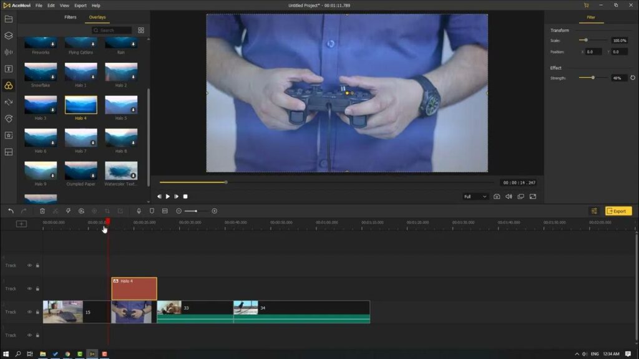Screen dimensions: 639x359
Task: Select the Halo 5 overlay thumbnail
Action: [x=121, y=105]
